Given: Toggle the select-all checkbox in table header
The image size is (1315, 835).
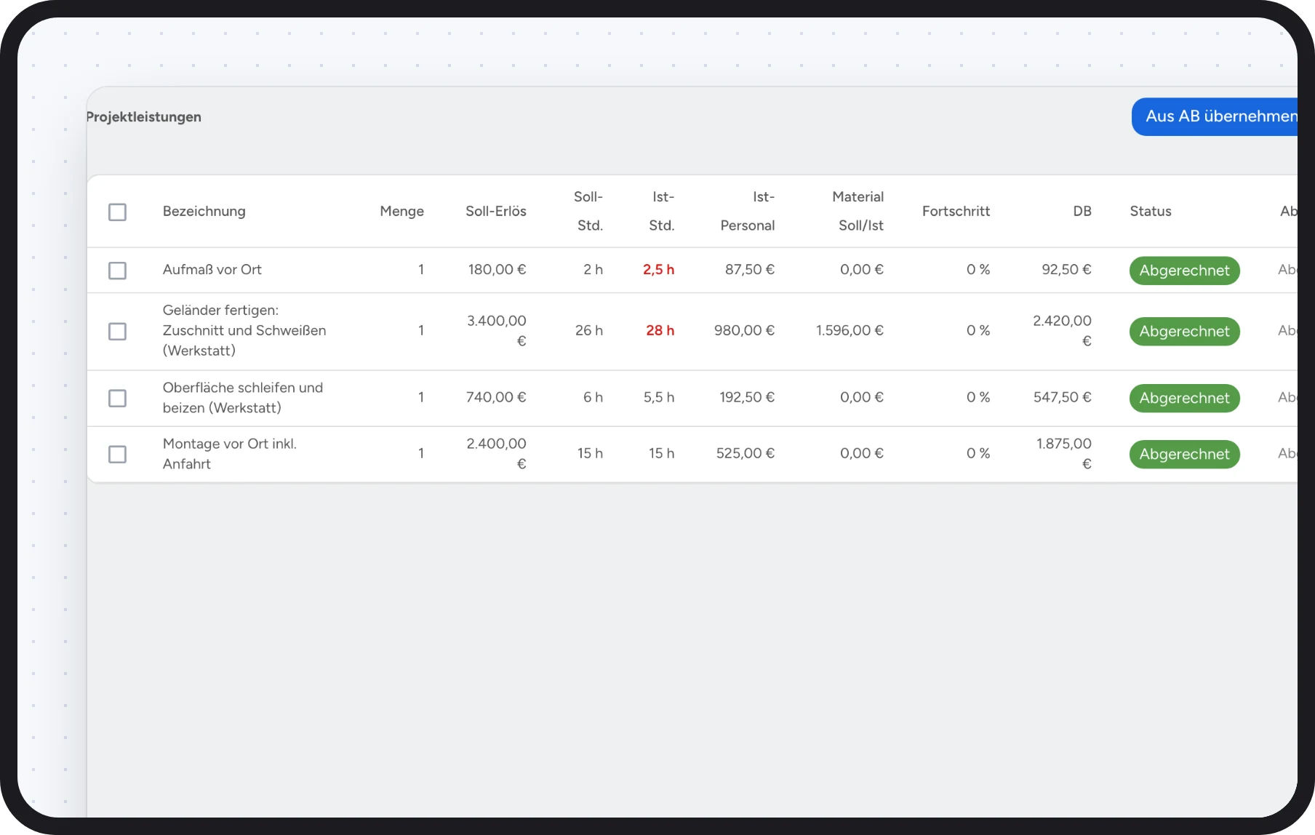Looking at the screenshot, I should click(117, 212).
